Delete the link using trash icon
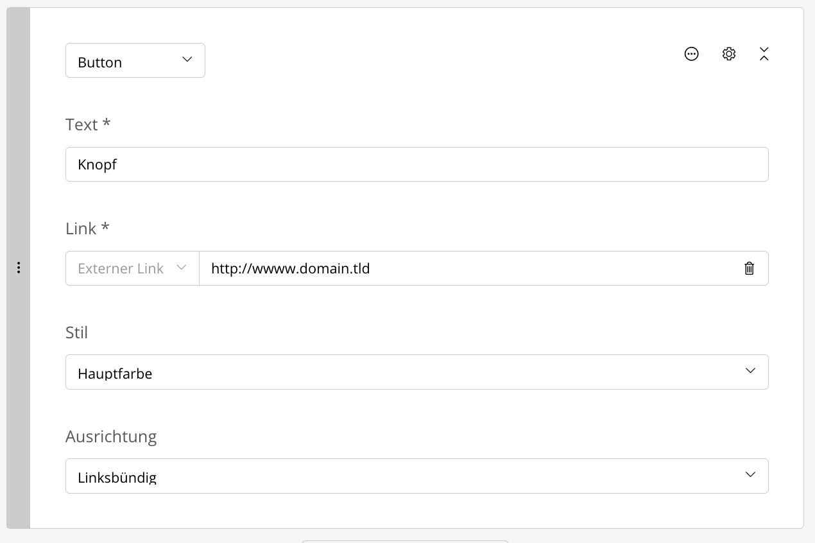Viewport: 815px width, 543px height. [749, 268]
